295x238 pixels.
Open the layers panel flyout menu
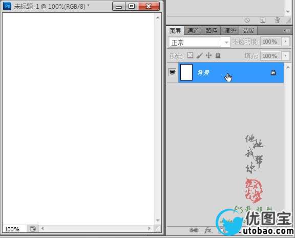point(287,31)
